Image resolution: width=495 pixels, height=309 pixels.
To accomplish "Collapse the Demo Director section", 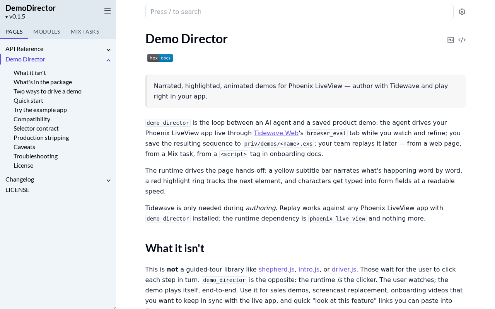I will (x=109, y=60).
